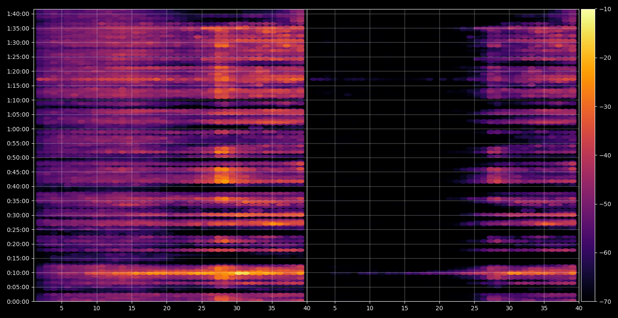Select x-axis tick 30 under left heatmap
618x318 pixels.
pyautogui.click(x=237, y=308)
